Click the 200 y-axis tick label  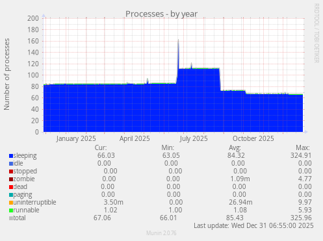pyautogui.click(x=33, y=18)
